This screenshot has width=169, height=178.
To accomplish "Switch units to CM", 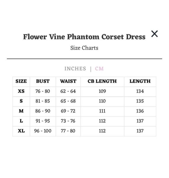I will pyautogui.click(x=99, y=69).
